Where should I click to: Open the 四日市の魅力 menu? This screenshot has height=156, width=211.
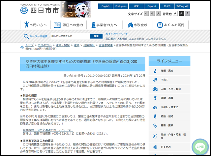coord(69,25)
